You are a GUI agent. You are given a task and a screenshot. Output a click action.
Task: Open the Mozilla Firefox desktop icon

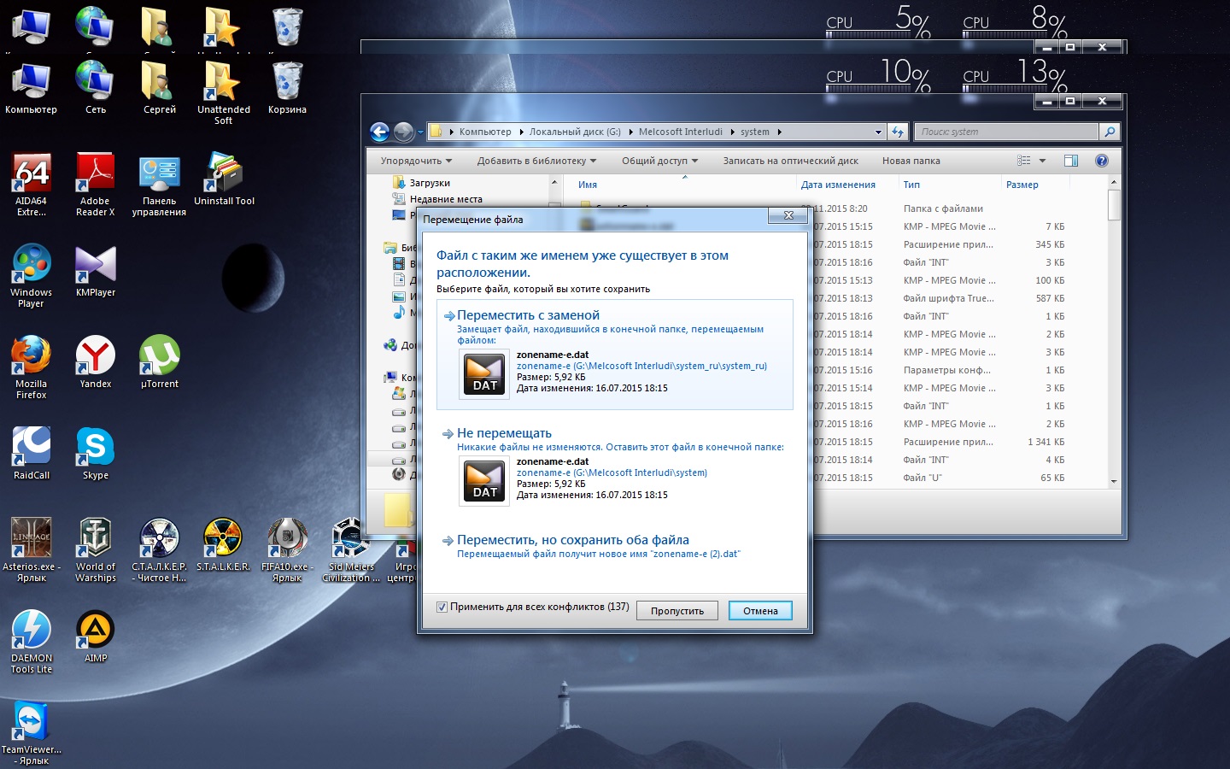[x=32, y=358]
